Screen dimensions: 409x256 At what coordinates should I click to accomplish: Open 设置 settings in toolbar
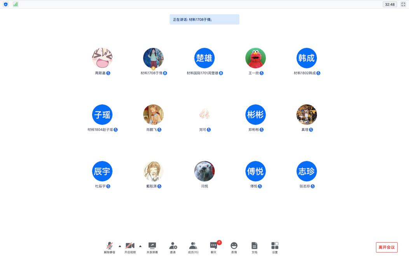[275, 247]
